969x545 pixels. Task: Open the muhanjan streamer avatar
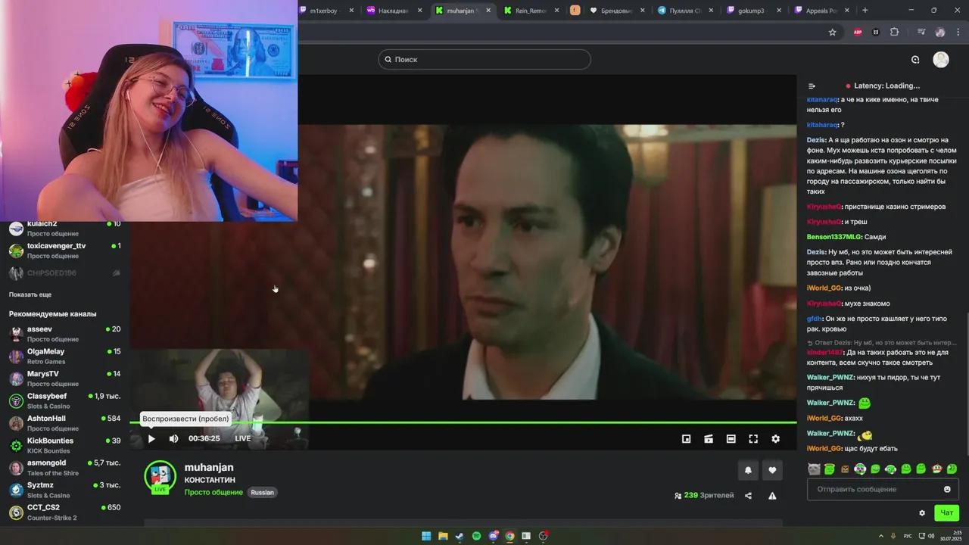pos(160,476)
